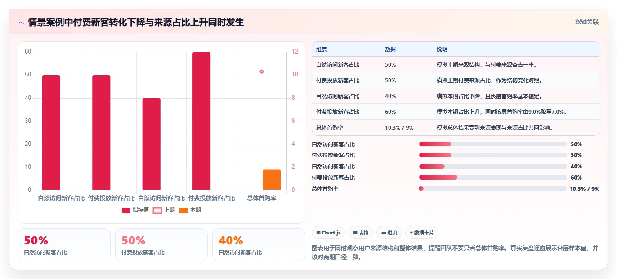Click the left axis tick label 60
This screenshot has width=617, height=279.
(x=28, y=52)
